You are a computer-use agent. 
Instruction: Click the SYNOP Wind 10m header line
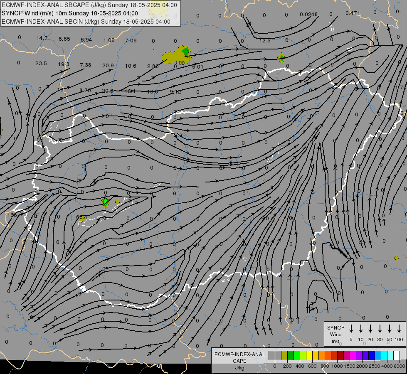70,13
